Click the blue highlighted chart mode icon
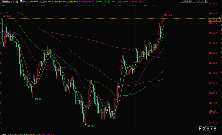The height and width of the screenshot is (135, 222). coord(204,1)
